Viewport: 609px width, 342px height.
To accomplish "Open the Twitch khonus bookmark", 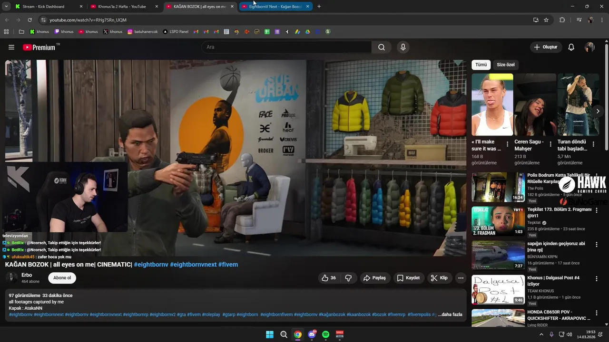I will point(64,32).
